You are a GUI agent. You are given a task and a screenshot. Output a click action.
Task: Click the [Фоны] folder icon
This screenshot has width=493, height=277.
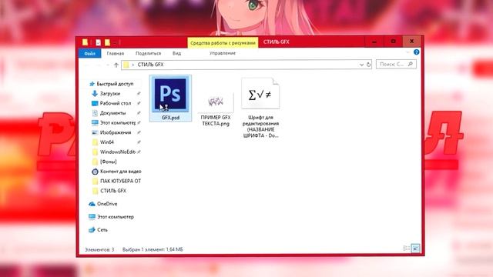click(95, 162)
